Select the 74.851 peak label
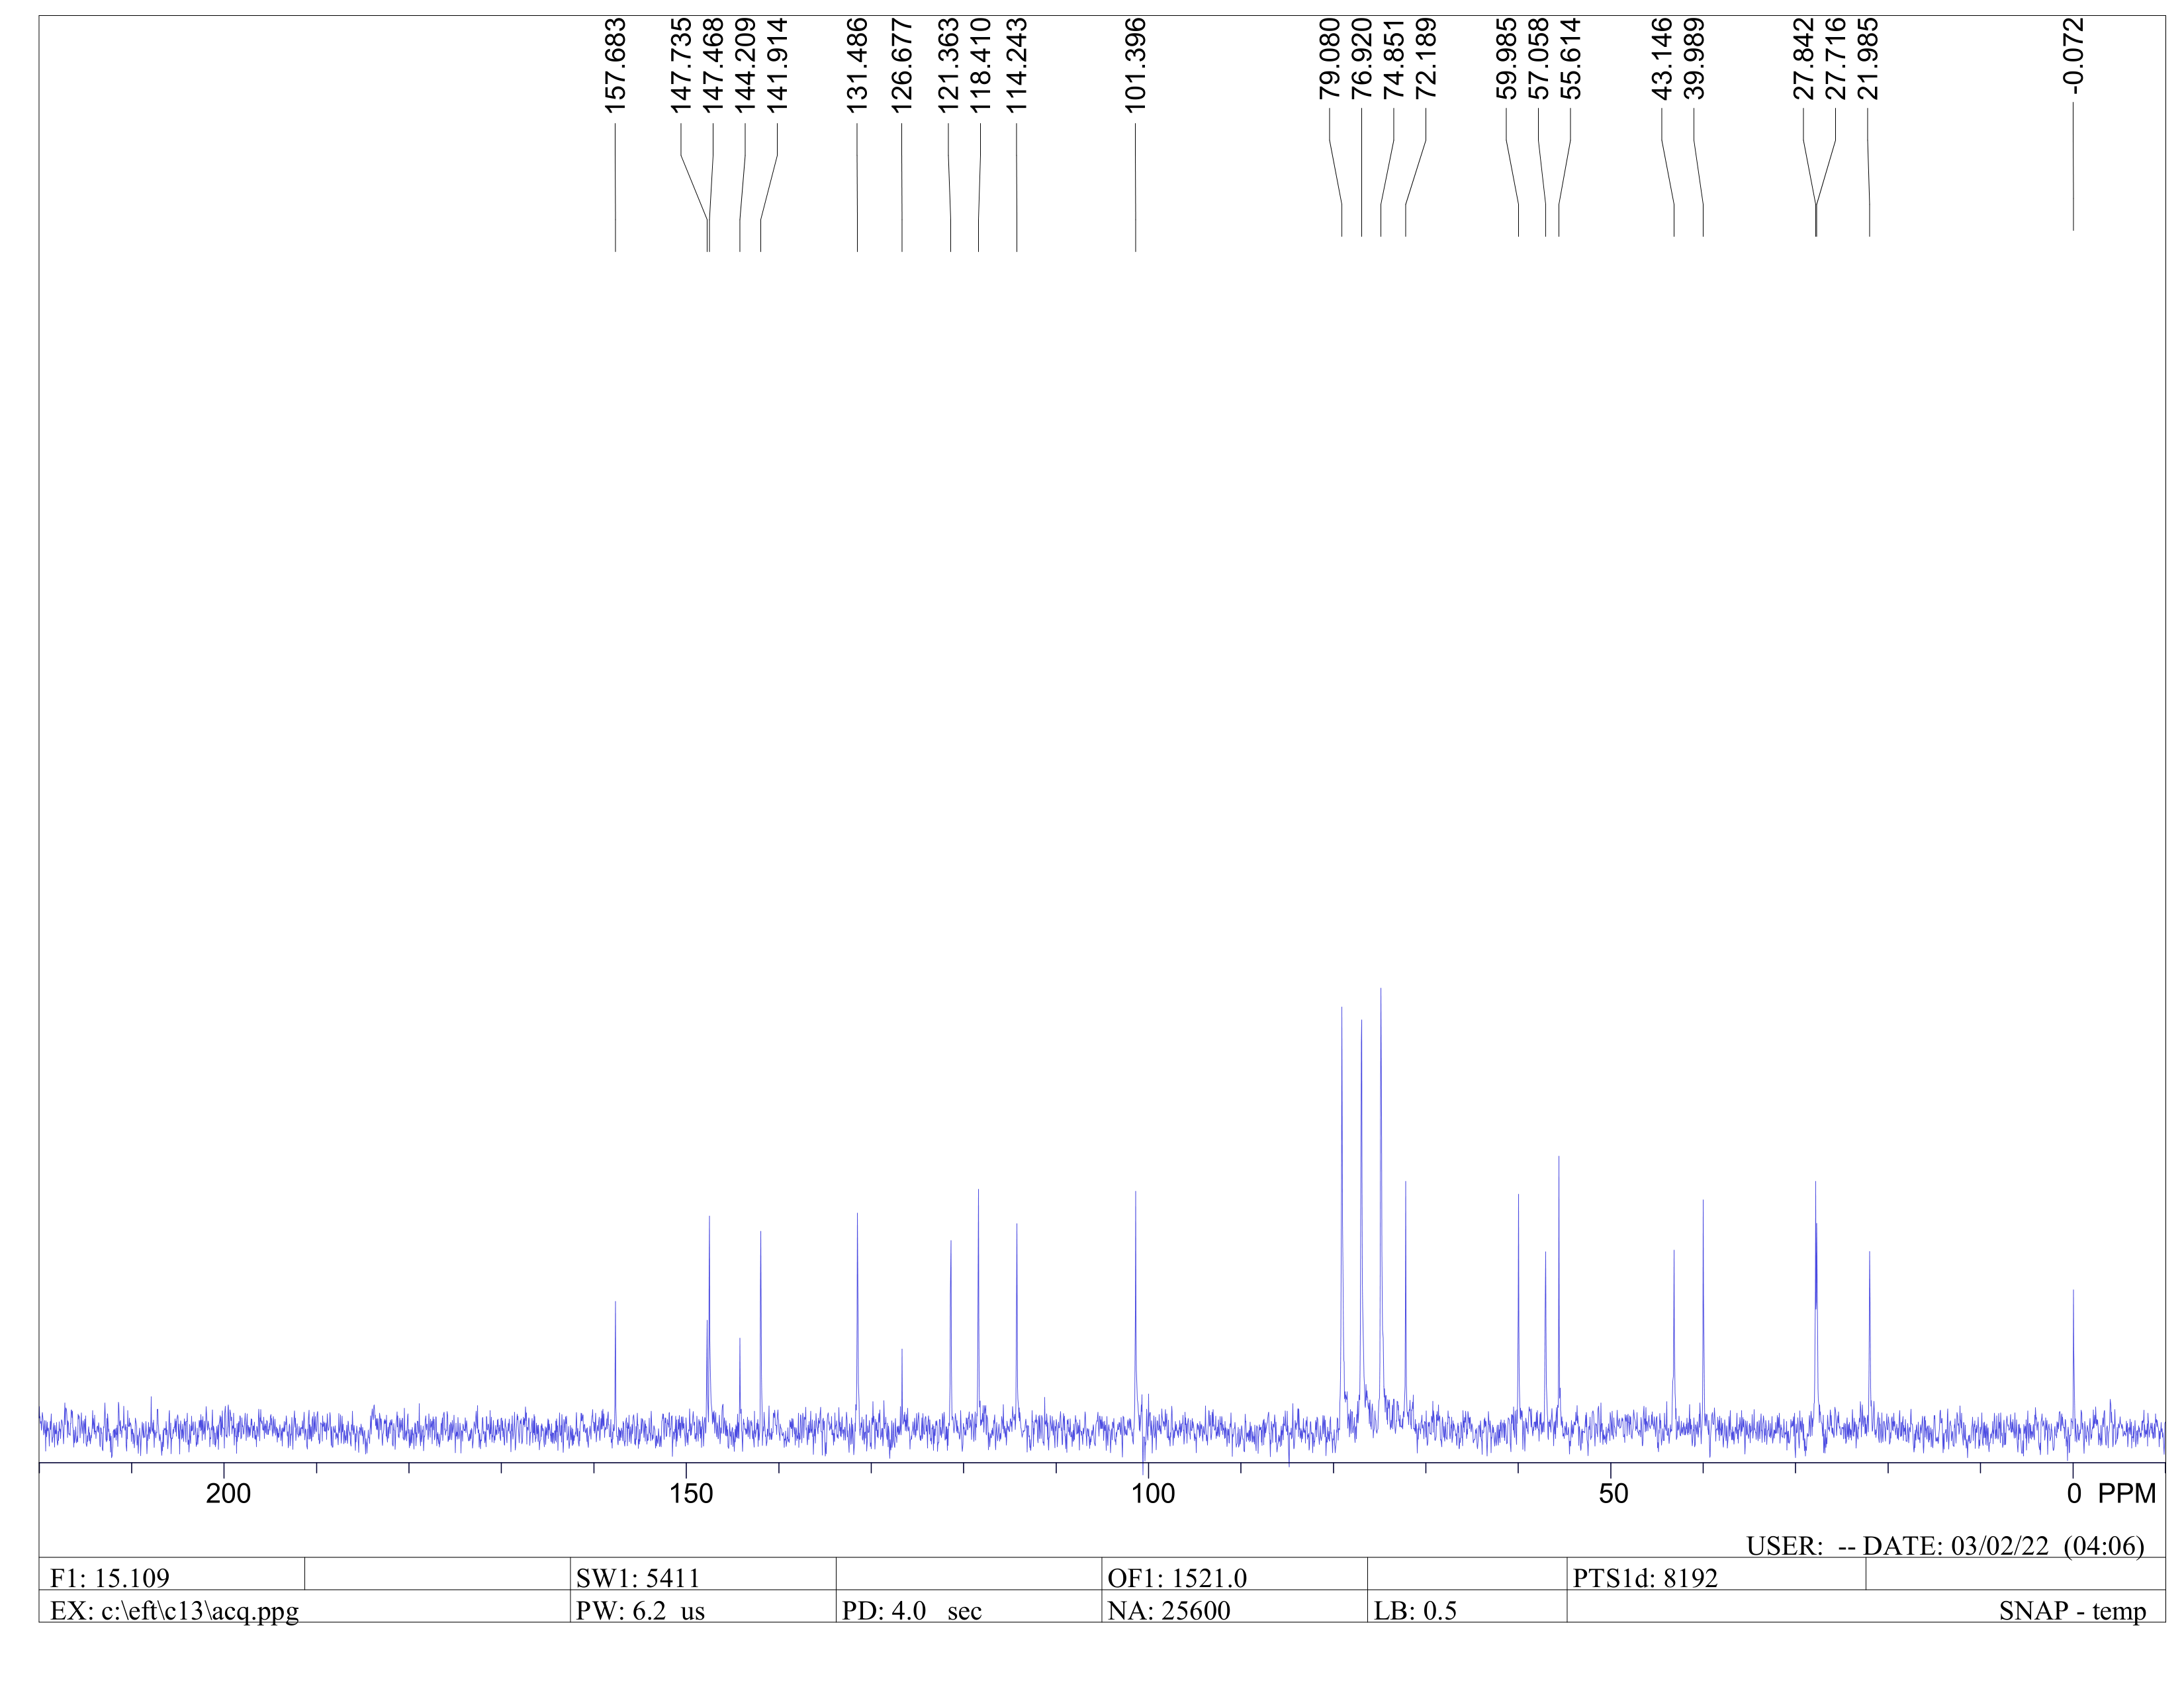 [1393, 58]
